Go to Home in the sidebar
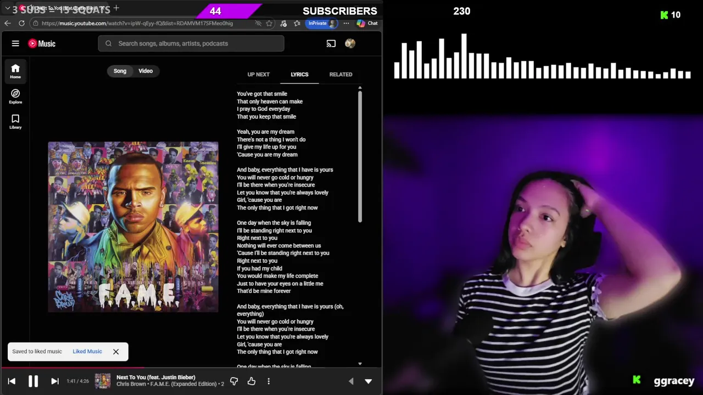This screenshot has height=395, width=703. [15, 71]
